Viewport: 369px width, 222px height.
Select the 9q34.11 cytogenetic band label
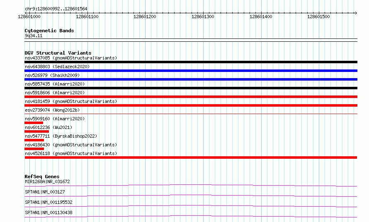[x=34, y=36]
